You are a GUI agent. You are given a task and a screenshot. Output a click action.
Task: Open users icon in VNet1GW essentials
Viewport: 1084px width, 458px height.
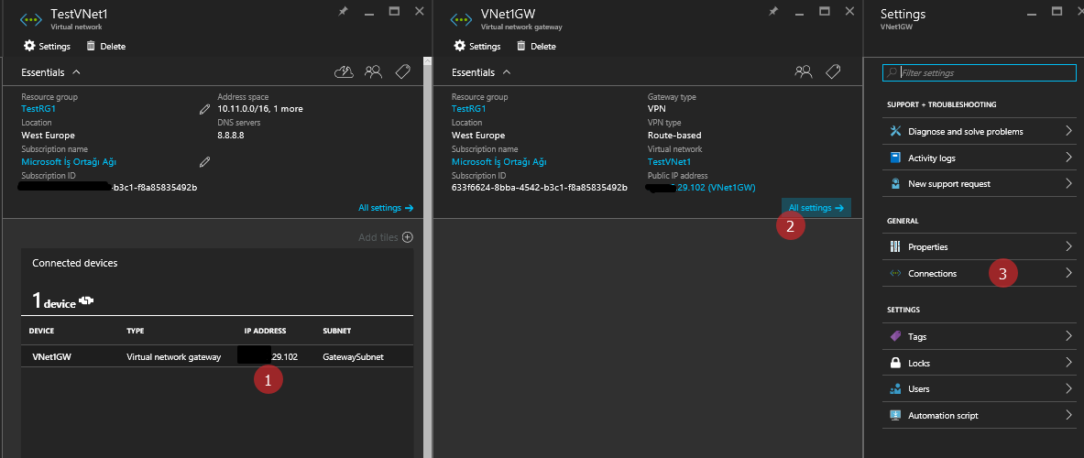pyautogui.click(x=804, y=71)
